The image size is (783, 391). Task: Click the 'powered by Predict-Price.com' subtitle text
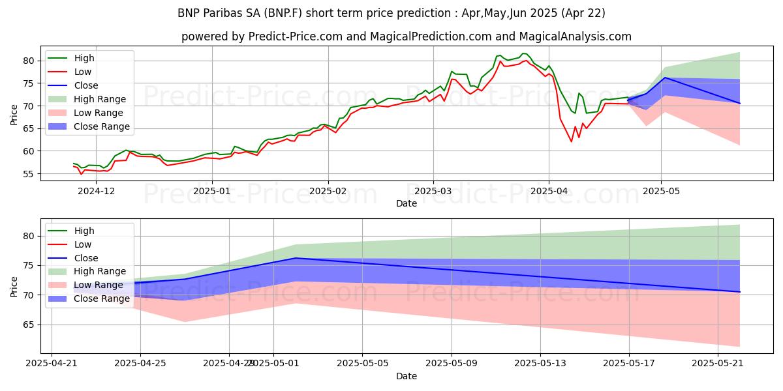pyautogui.click(x=406, y=36)
